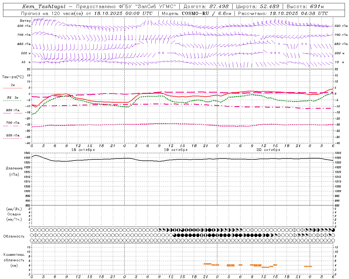Click the Долгота: 87.498 value
Screen dimensions: 349x279
(206, 7)
